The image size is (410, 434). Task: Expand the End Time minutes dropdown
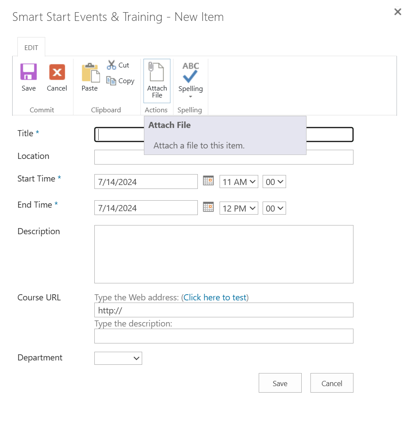tap(274, 208)
